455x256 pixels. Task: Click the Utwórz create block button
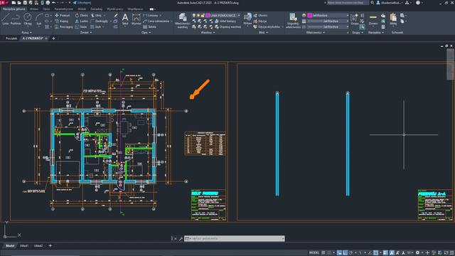click(x=260, y=16)
